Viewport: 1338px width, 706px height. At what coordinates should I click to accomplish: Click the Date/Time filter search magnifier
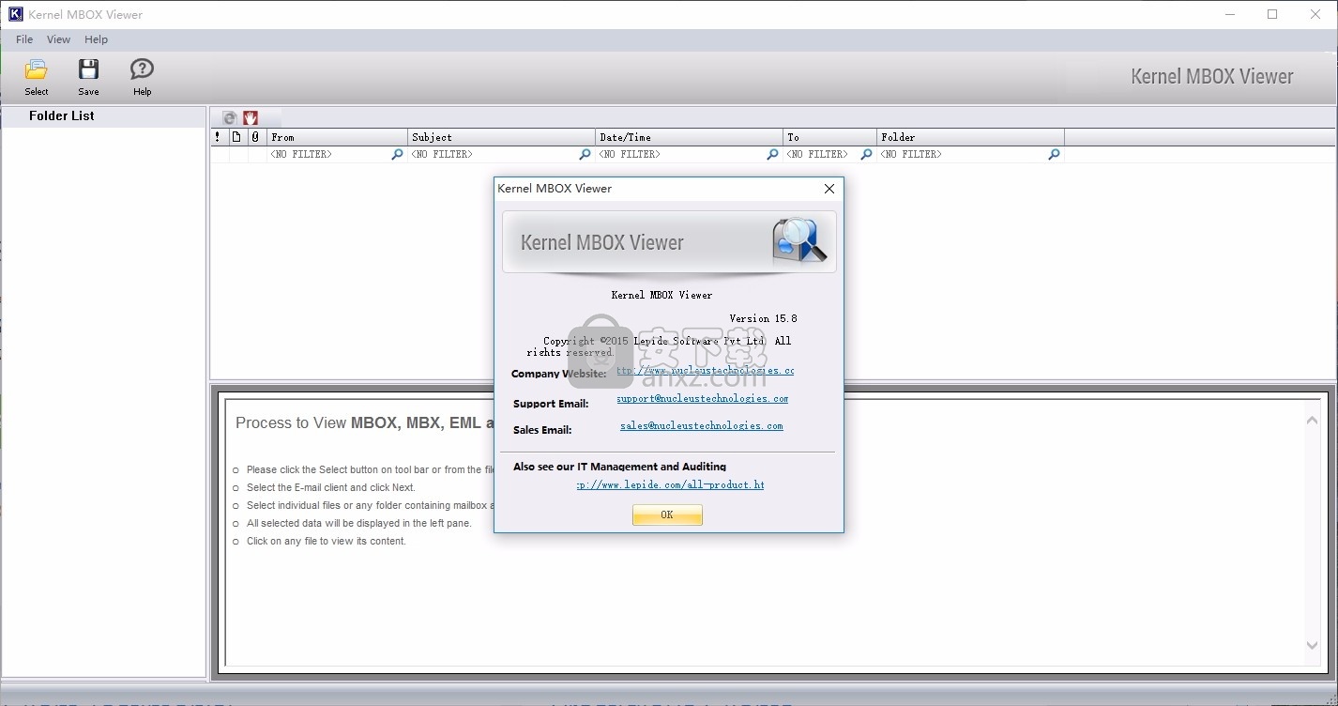click(x=772, y=155)
